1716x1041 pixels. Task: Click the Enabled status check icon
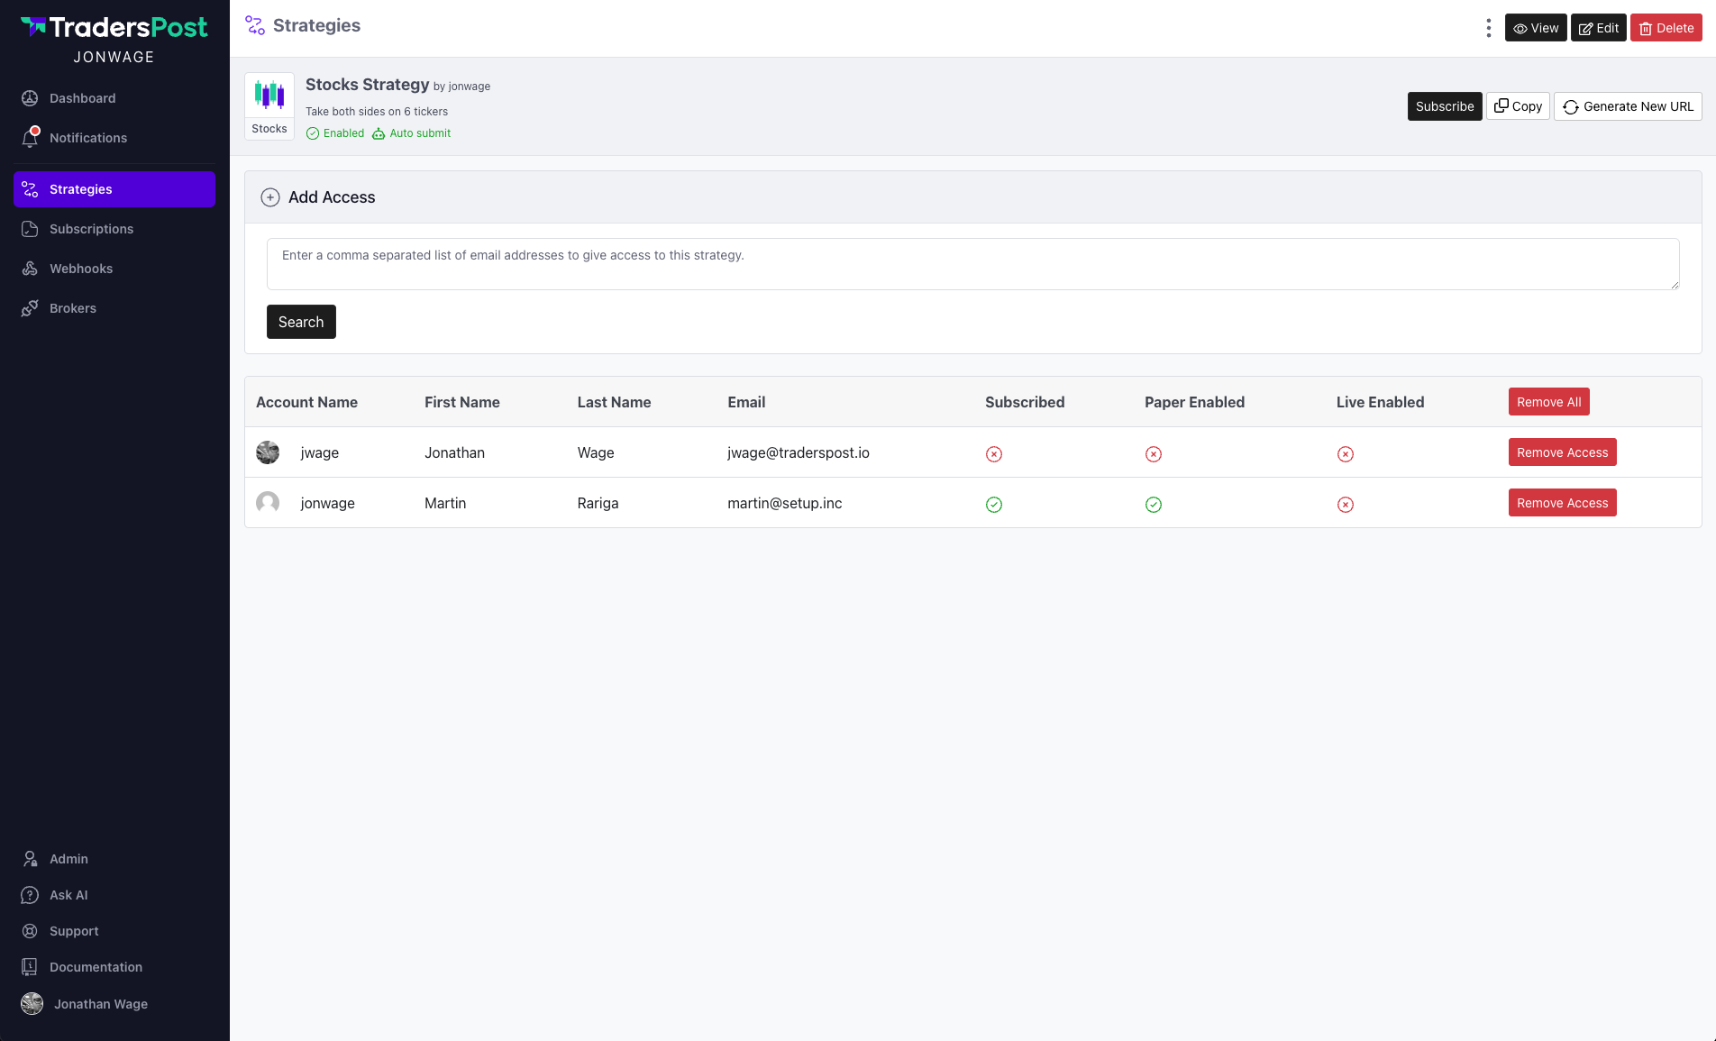(313, 133)
